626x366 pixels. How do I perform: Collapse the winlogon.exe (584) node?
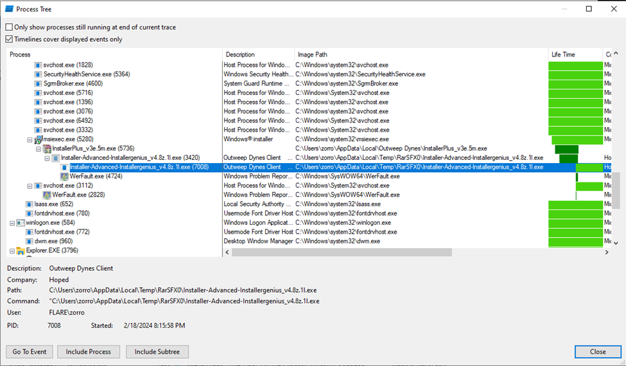pyautogui.click(x=12, y=223)
